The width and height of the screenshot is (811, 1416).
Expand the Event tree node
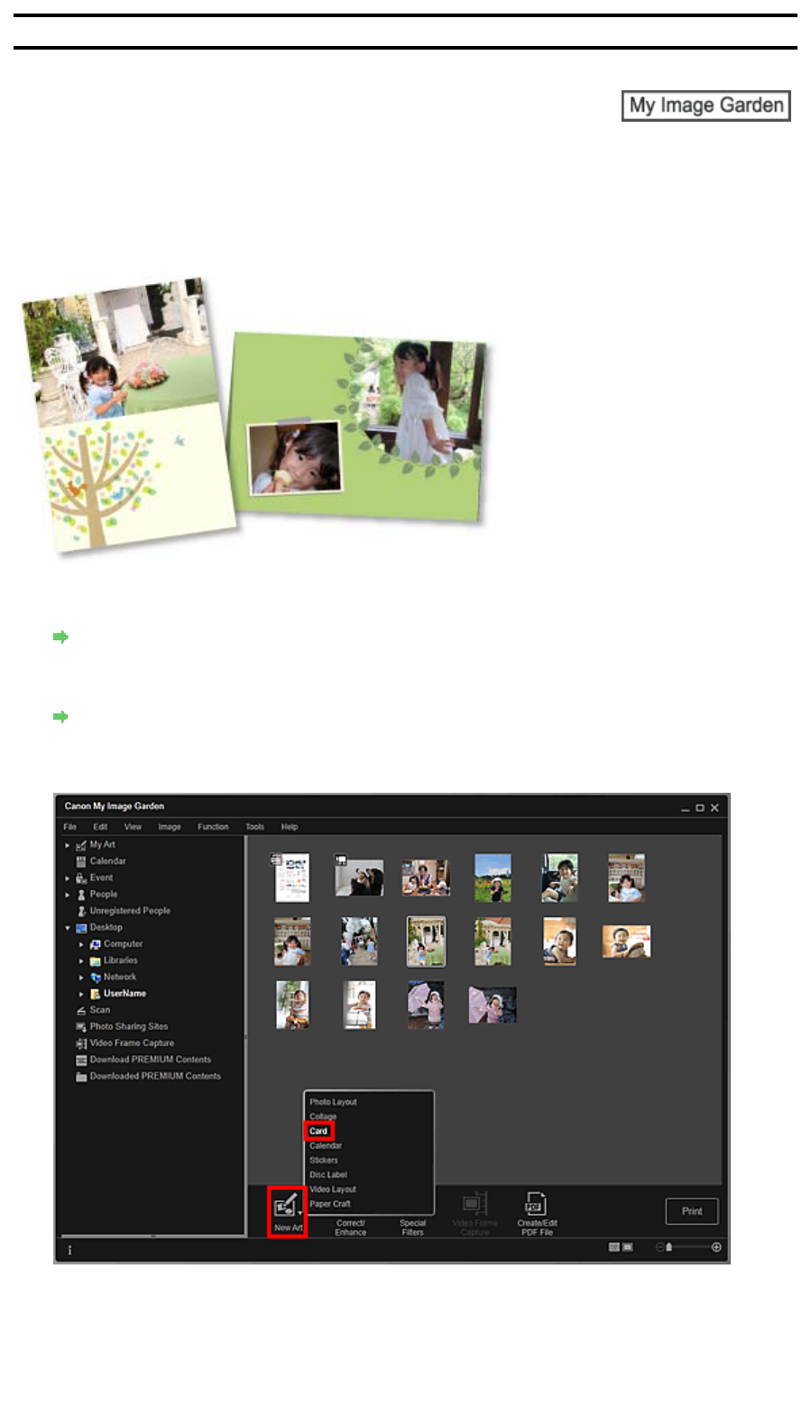[x=67, y=878]
